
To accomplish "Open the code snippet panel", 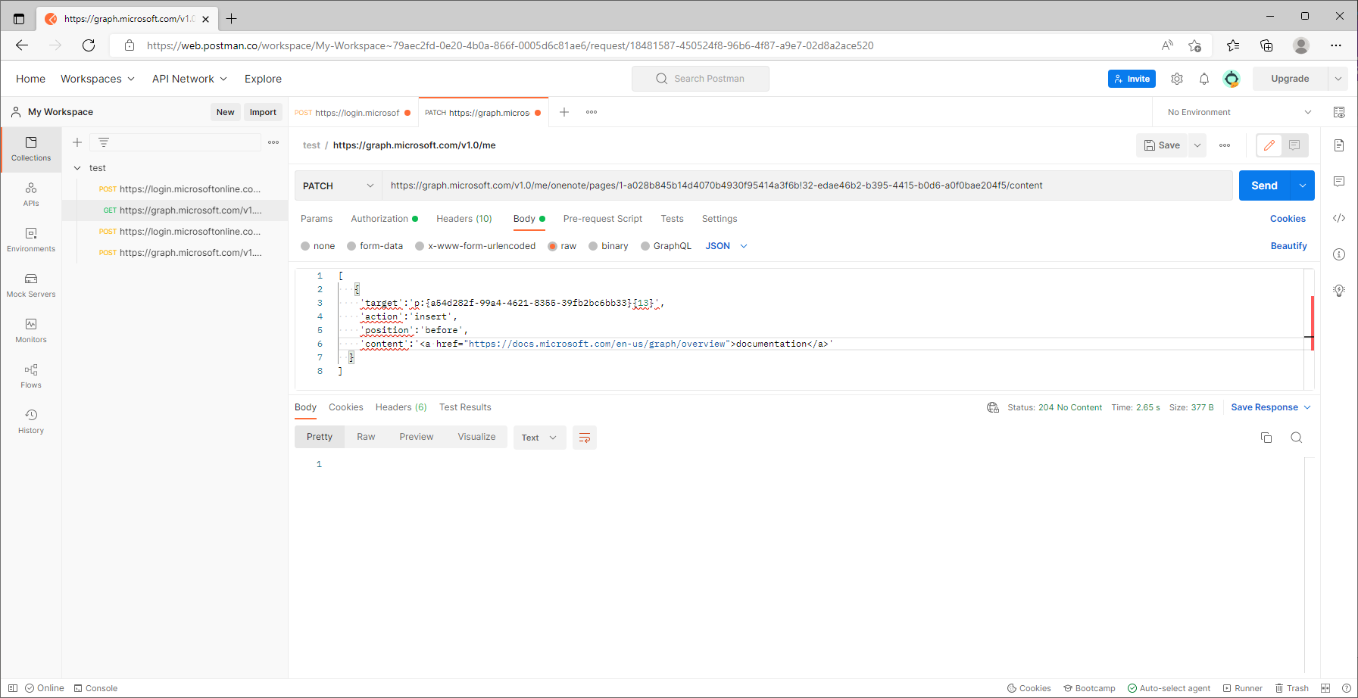I will pos(1339,218).
